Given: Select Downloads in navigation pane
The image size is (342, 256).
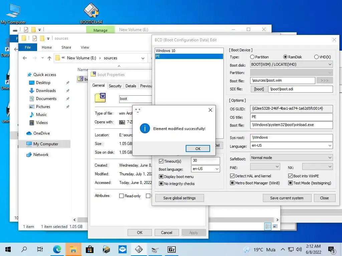Looking at the screenshot, I should 46,91.
